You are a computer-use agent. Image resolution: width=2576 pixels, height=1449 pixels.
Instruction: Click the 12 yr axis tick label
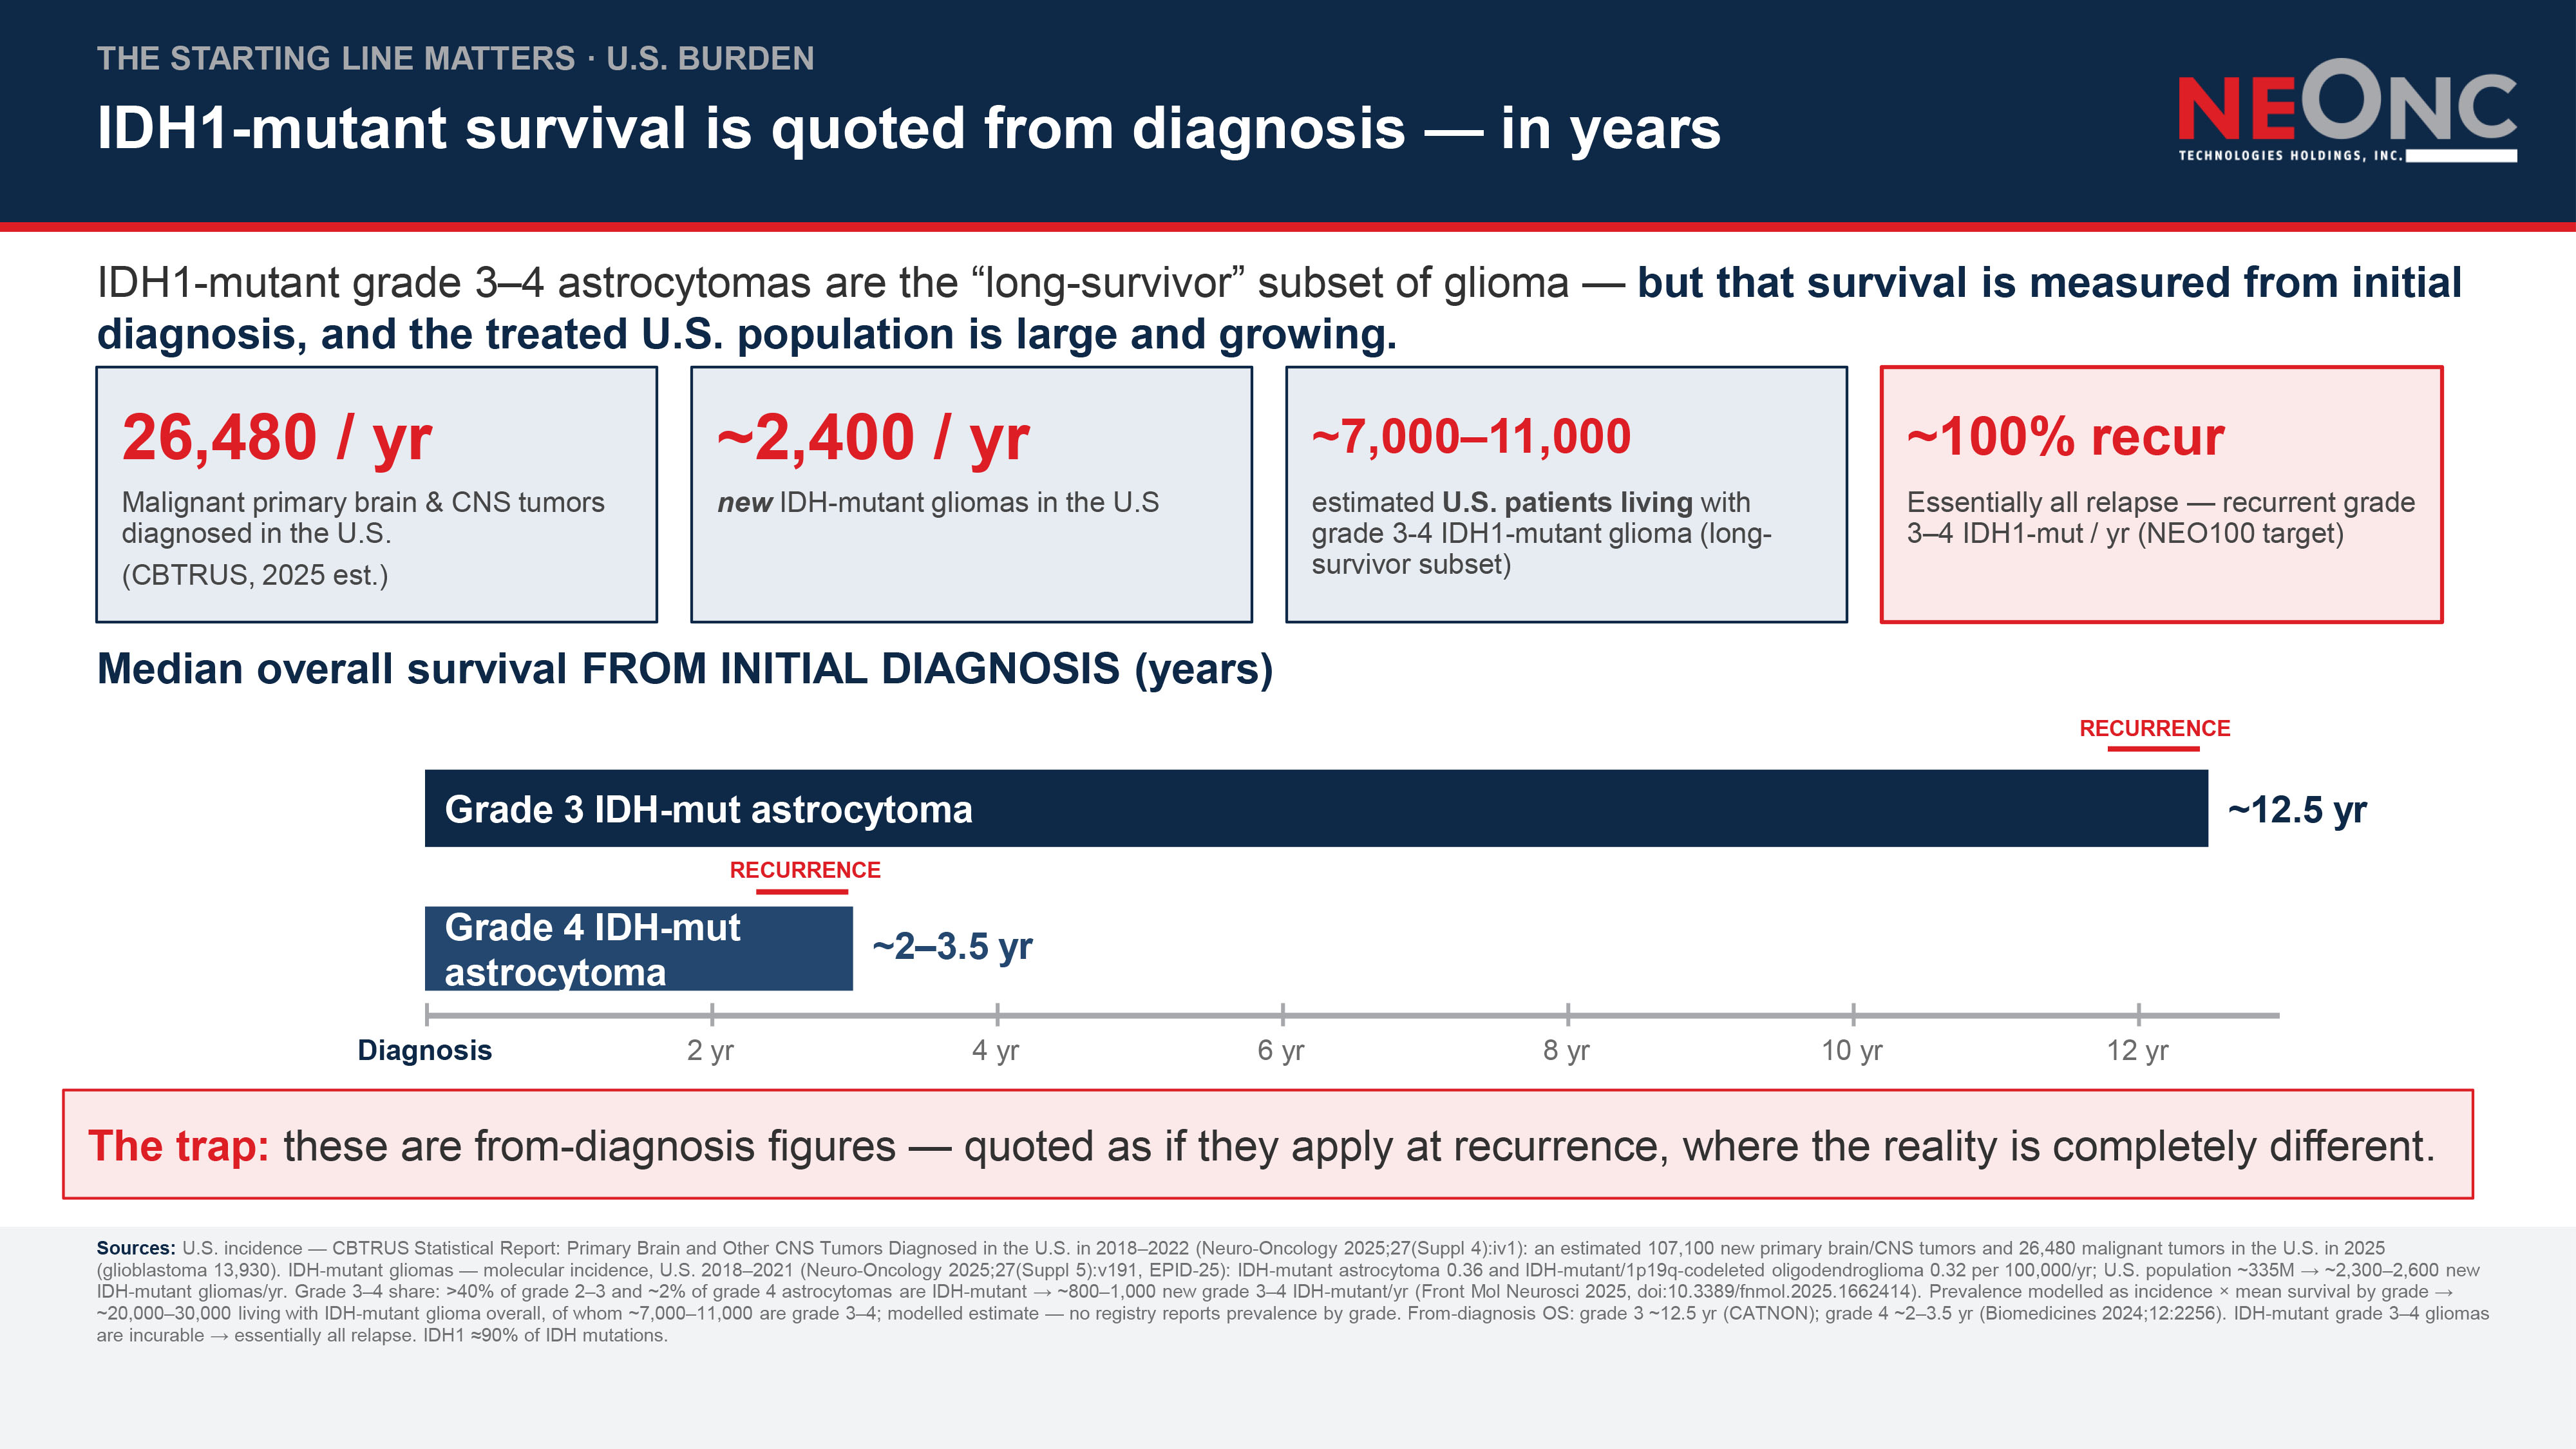(2137, 1050)
